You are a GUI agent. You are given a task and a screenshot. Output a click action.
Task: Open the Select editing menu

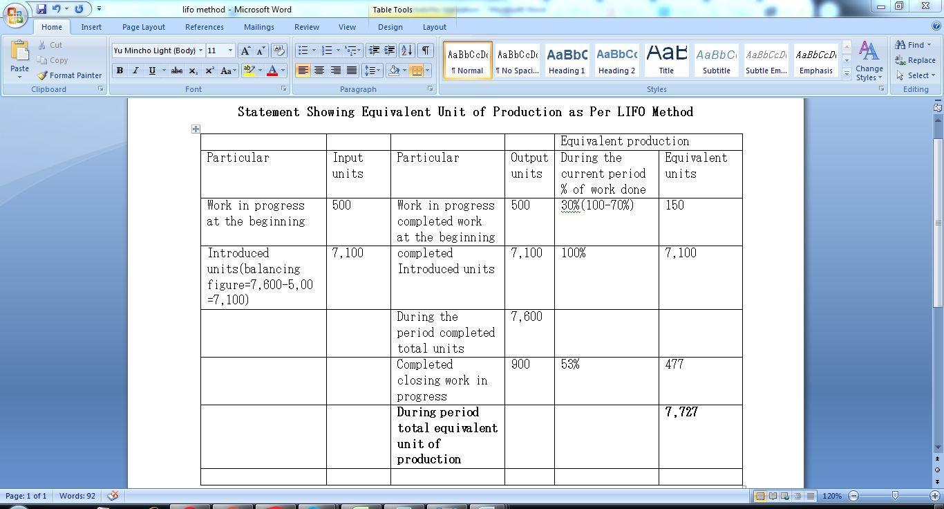click(916, 75)
